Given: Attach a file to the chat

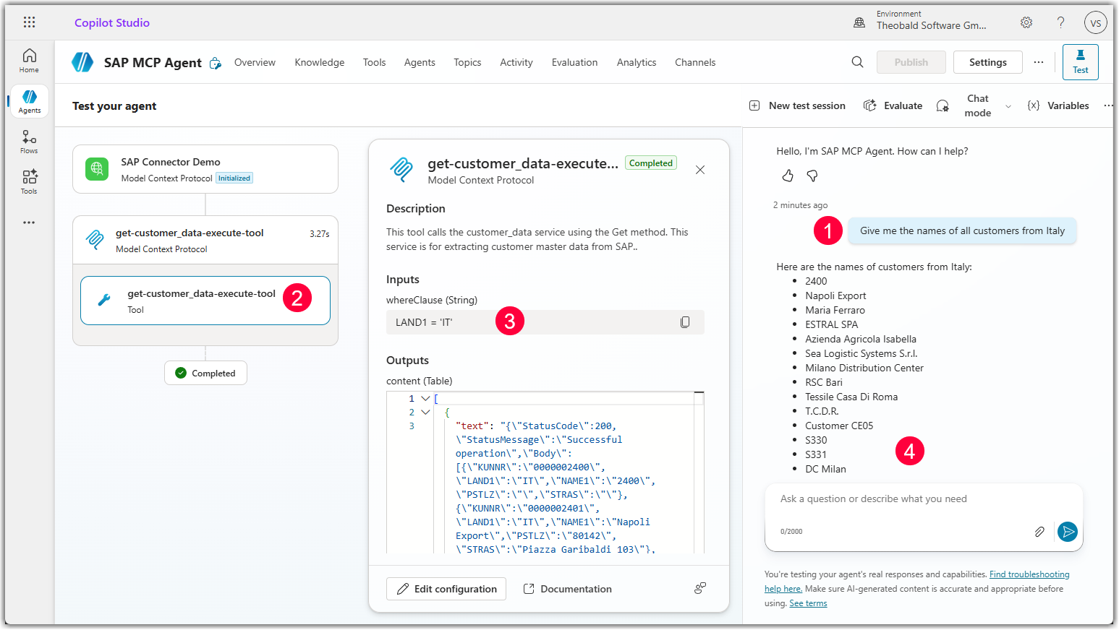Looking at the screenshot, I should 1039,532.
